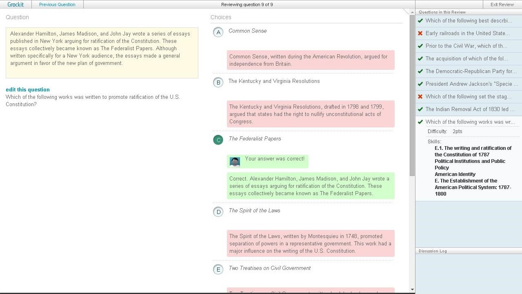Image resolution: width=522 pixels, height=294 pixels.
Task: Select choice B Kentucky and Virginia Resolutions
Action: 218,82
